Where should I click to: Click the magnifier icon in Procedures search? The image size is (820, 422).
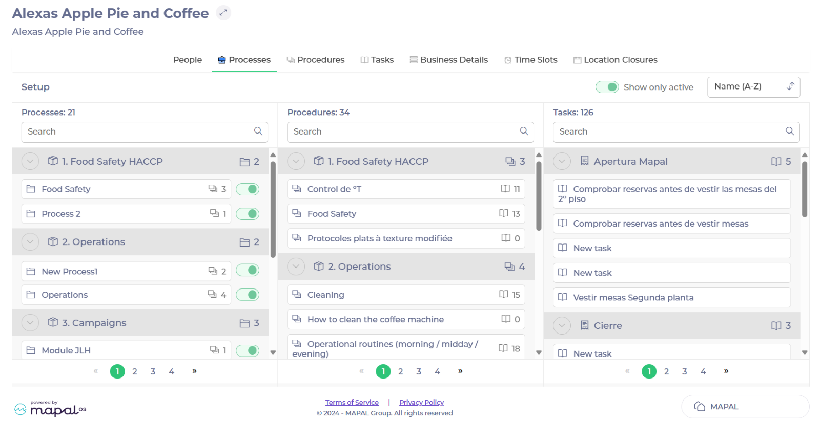[524, 131]
